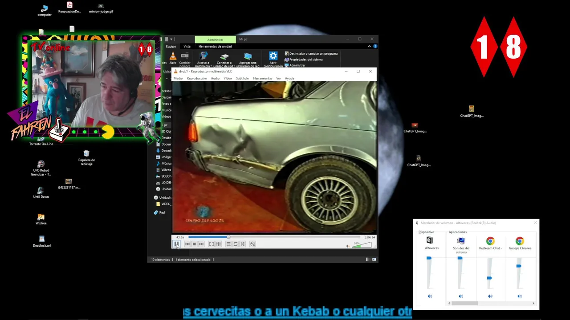The width and height of the screenshot is (570, 320).
Task: Switch to the Equipo ribbon tab
Action: (171, 46)
